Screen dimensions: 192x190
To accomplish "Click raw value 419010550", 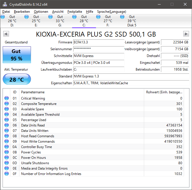I will pyautogui.click(x=173, y=142).
